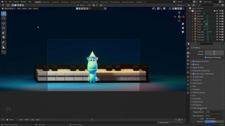225x126 pixels.
Task: Open Object Data properties tab icon
Action: [x=188, y=88]
